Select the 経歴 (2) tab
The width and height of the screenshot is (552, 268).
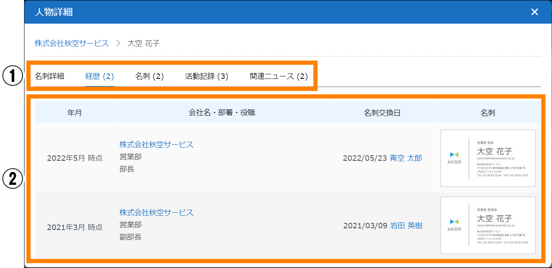pyautogui.click(x=100, y=76)
